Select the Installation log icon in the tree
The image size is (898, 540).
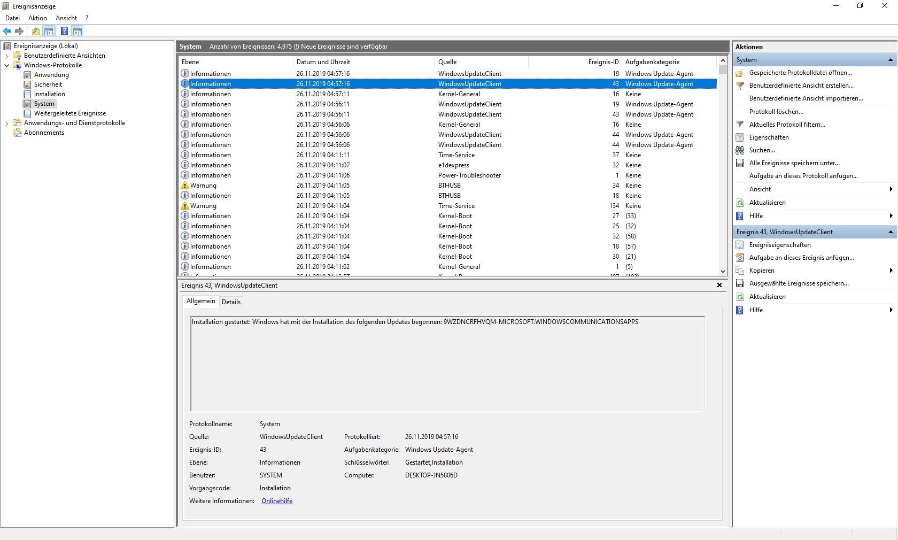28,94
